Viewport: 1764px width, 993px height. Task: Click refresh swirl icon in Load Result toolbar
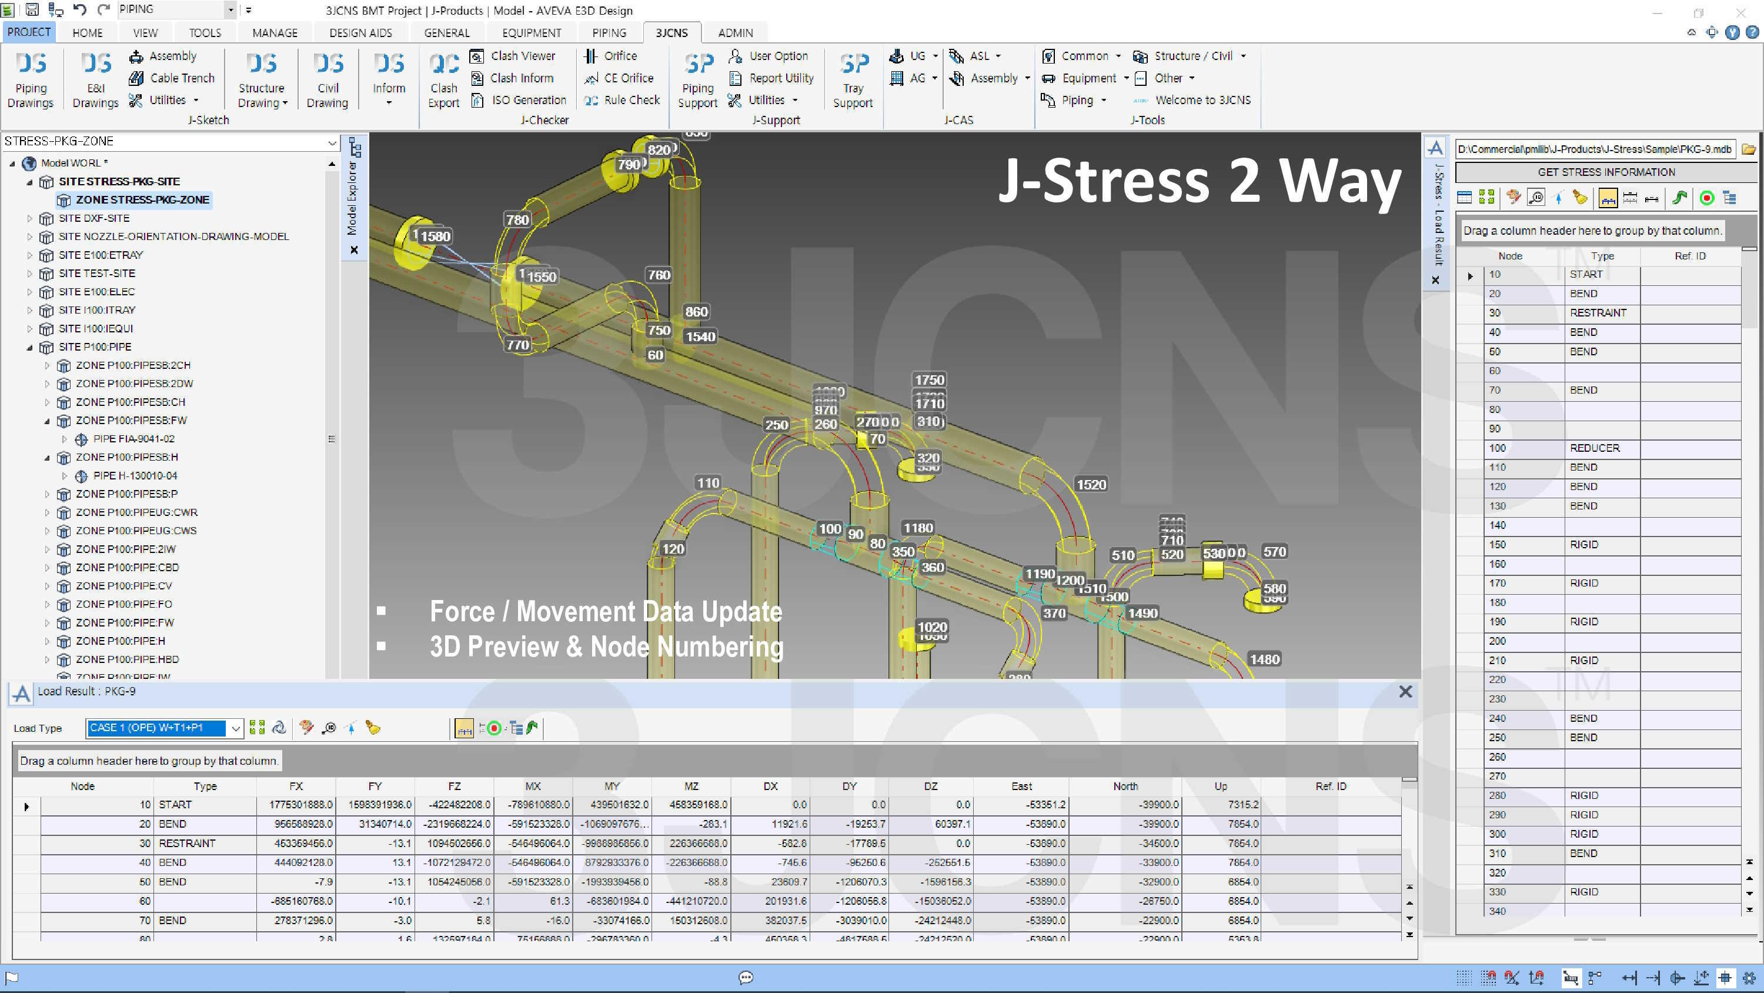coord(279,728)
